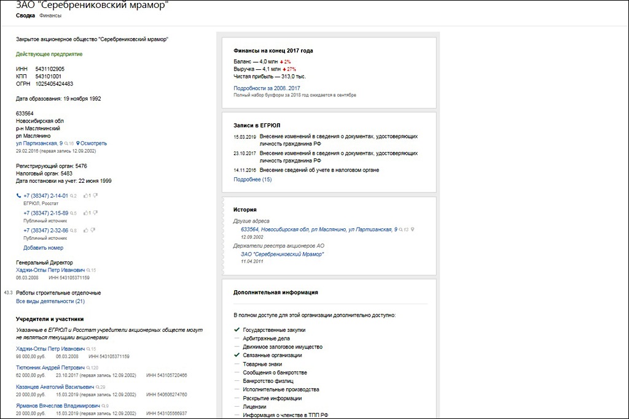Viewport: 629px width, 419px height.
Task: Click thumbs-up next to phone 2-15-89
Action: (x=84, y=213)
